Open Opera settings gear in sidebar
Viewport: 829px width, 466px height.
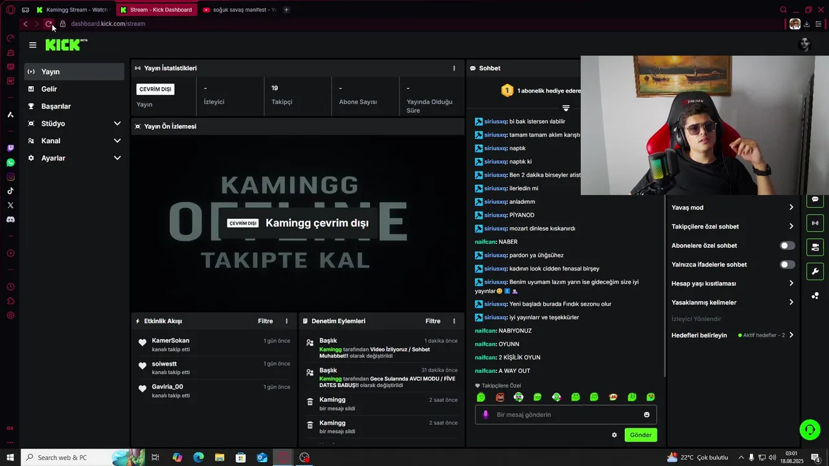10,315
